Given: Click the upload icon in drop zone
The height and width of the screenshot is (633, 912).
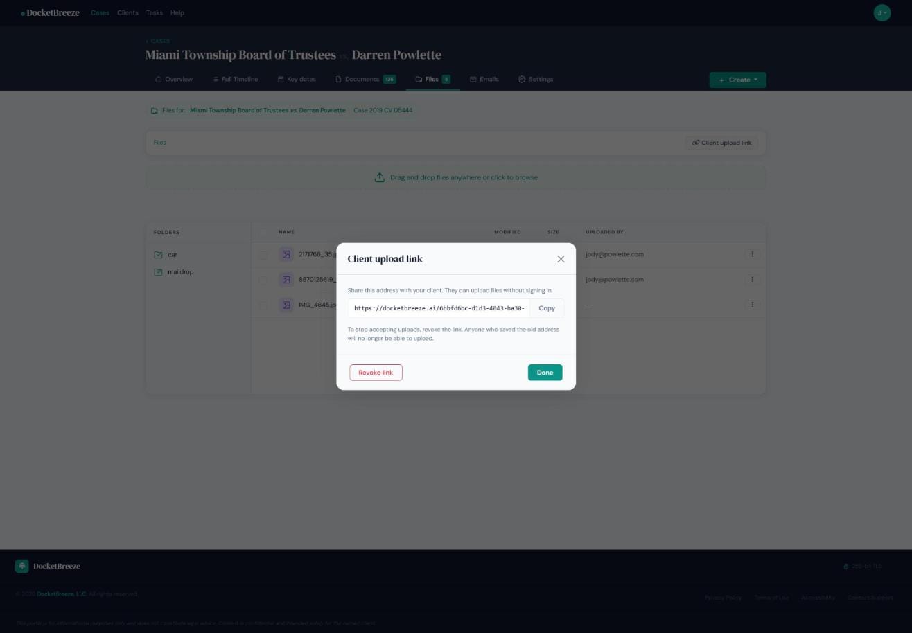Looking at the screenshot, I should [x=380, y=177].
